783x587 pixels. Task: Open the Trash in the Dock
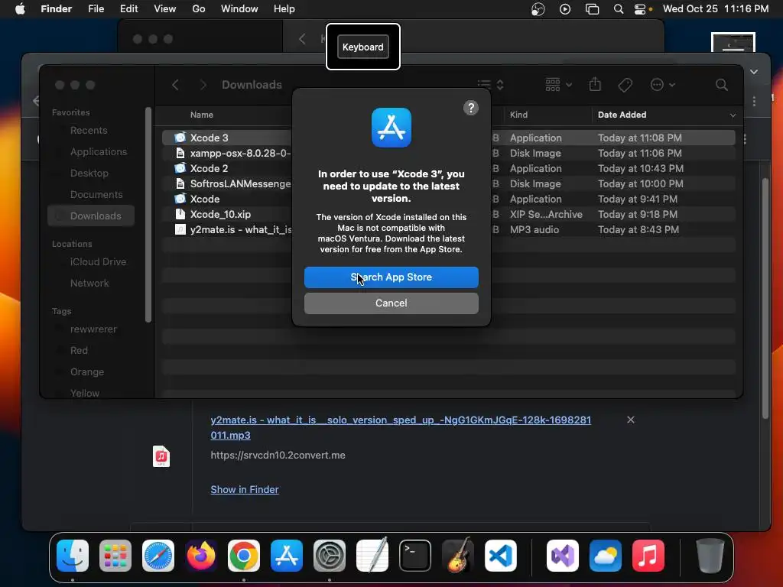710,556
